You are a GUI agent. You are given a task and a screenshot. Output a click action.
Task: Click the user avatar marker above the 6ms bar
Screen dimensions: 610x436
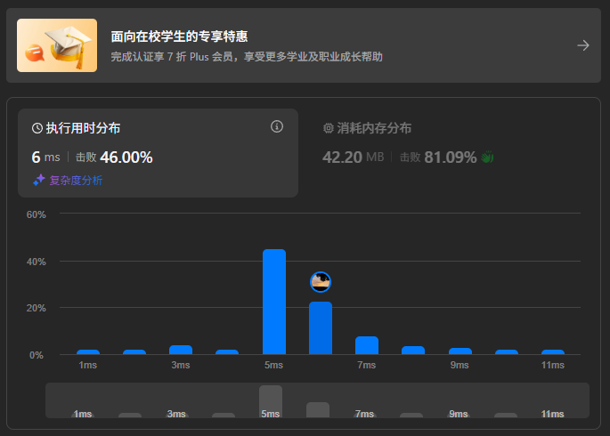point(321,282)
